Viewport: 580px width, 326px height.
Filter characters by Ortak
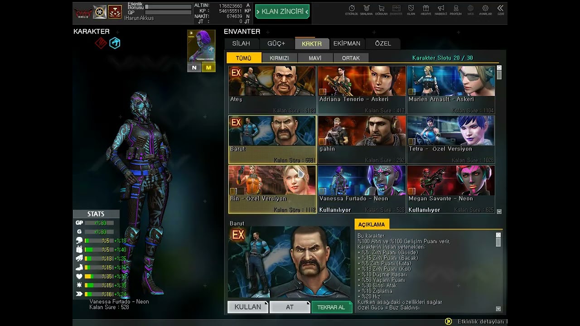click(x=351, y=58)
